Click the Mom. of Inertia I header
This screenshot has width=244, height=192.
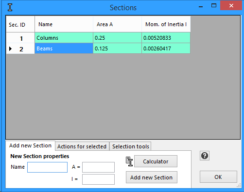coord(166,24)
